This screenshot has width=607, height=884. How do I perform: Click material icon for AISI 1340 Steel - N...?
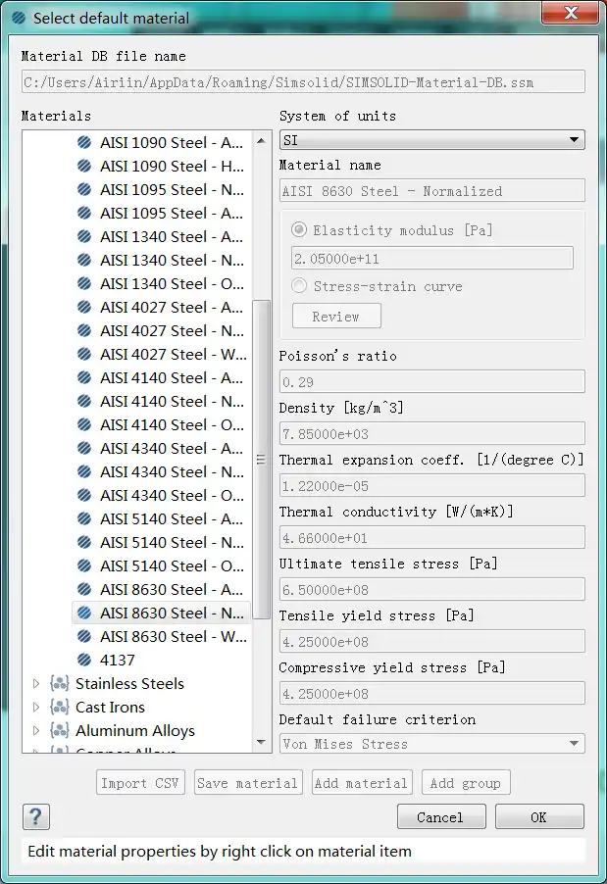[x=84, y=260]
